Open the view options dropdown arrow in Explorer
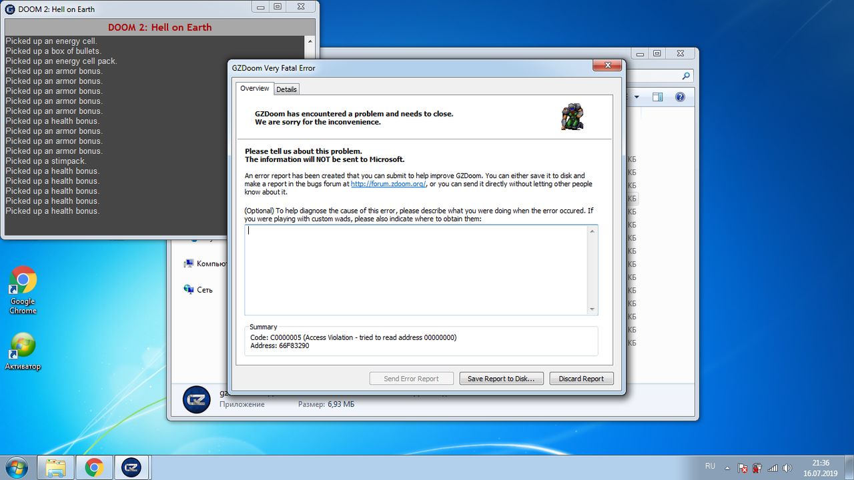854x480 pixels. tap(636, 97)
